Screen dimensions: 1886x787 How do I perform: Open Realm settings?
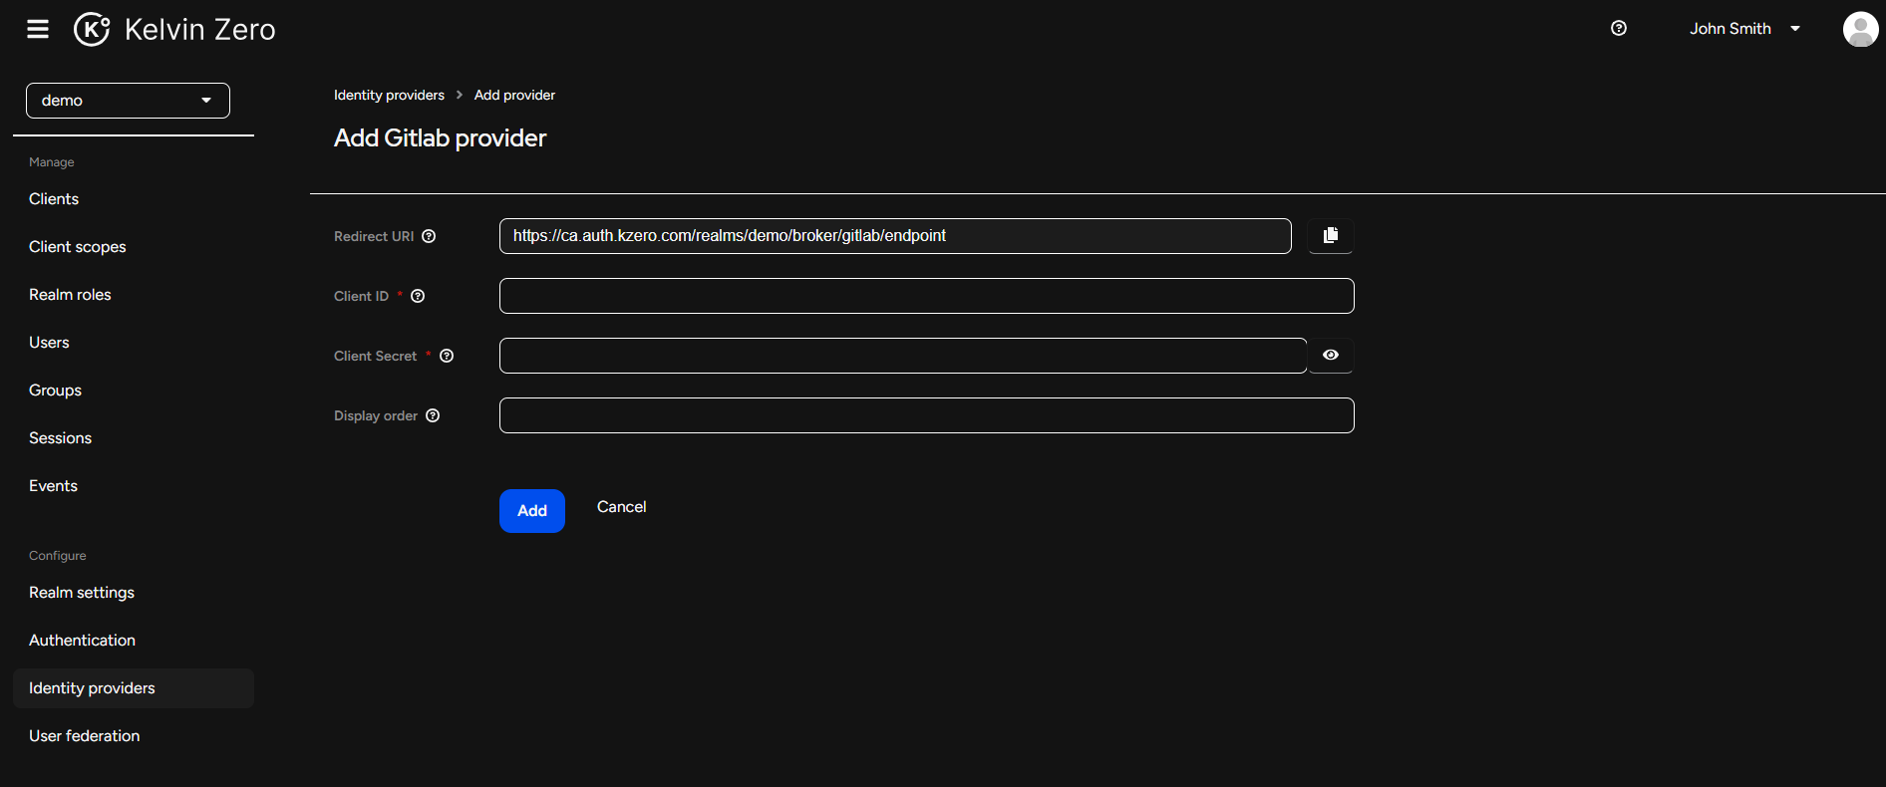82,593
